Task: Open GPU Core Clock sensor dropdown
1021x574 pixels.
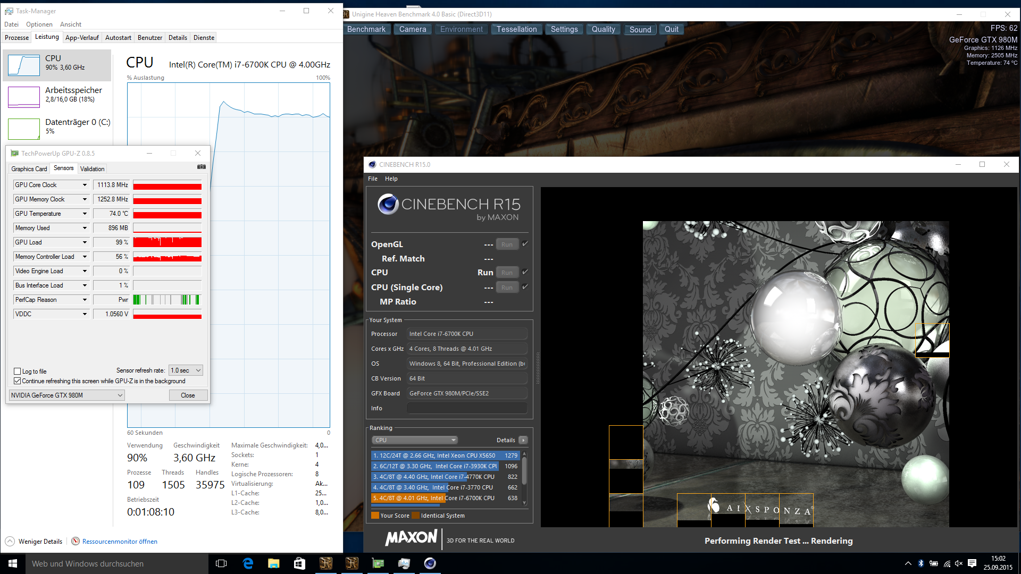Action: 84,185
